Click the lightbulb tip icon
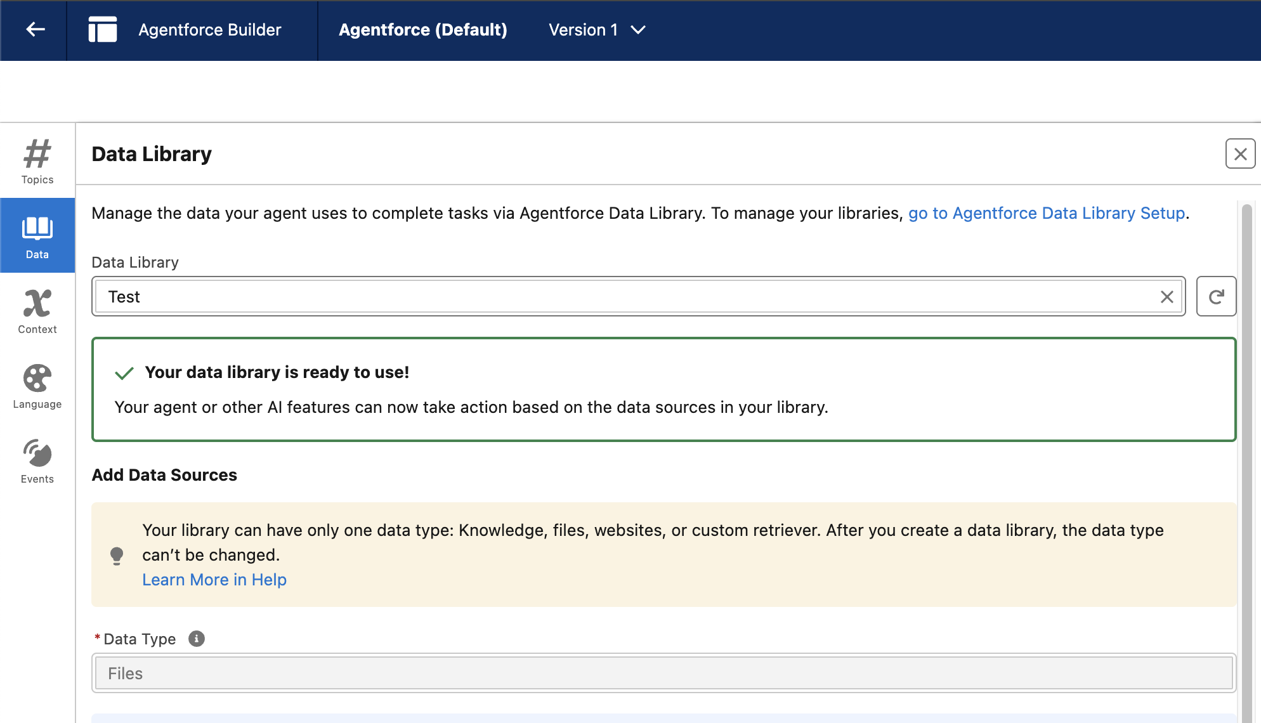This screenshot has height=723, width=1261. 117,556
